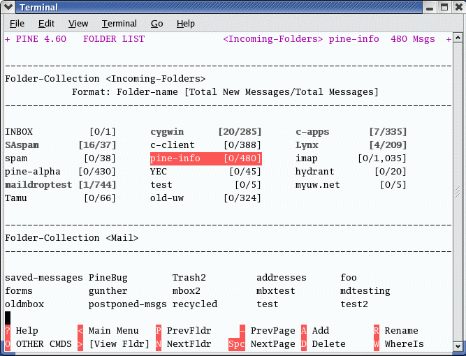Image resolution: width=466 pixels, height=356 pixels.
Task: Click the 'O' OTHER CMDS key indicator
Action: pyautogui.click(x=8, y=344)
